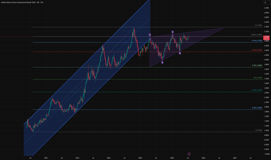
Task: Select the Fibonacci label 0.382 (3.688%)
Action: 257,65
